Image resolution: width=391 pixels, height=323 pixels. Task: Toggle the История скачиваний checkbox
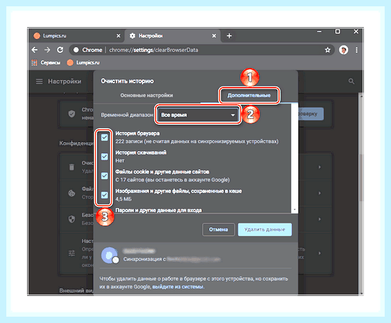[x=105, y=156]
